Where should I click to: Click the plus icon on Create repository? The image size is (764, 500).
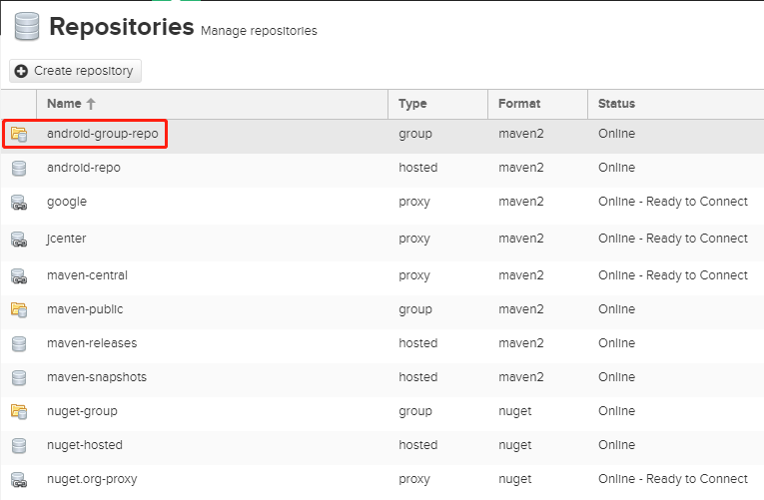point(21,71)
